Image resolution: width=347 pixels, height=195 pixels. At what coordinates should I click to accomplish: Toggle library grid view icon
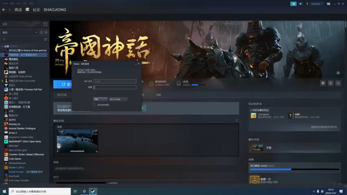point(46,24)
